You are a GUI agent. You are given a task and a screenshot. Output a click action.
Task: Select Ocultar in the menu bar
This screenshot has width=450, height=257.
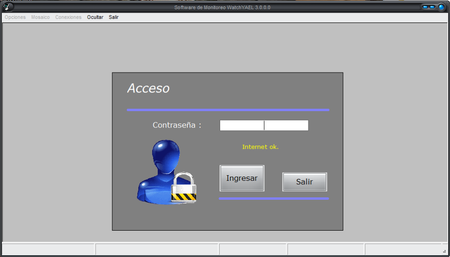click(95, 17)
